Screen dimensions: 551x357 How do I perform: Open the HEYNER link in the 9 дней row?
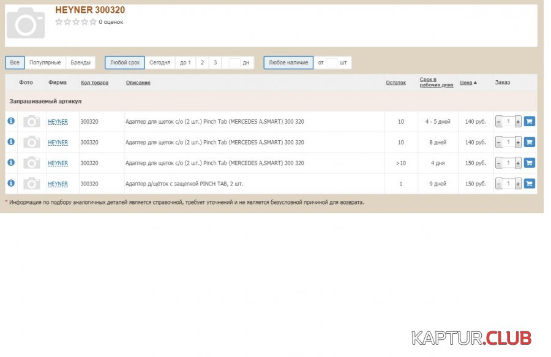click(x=58, y=184)
